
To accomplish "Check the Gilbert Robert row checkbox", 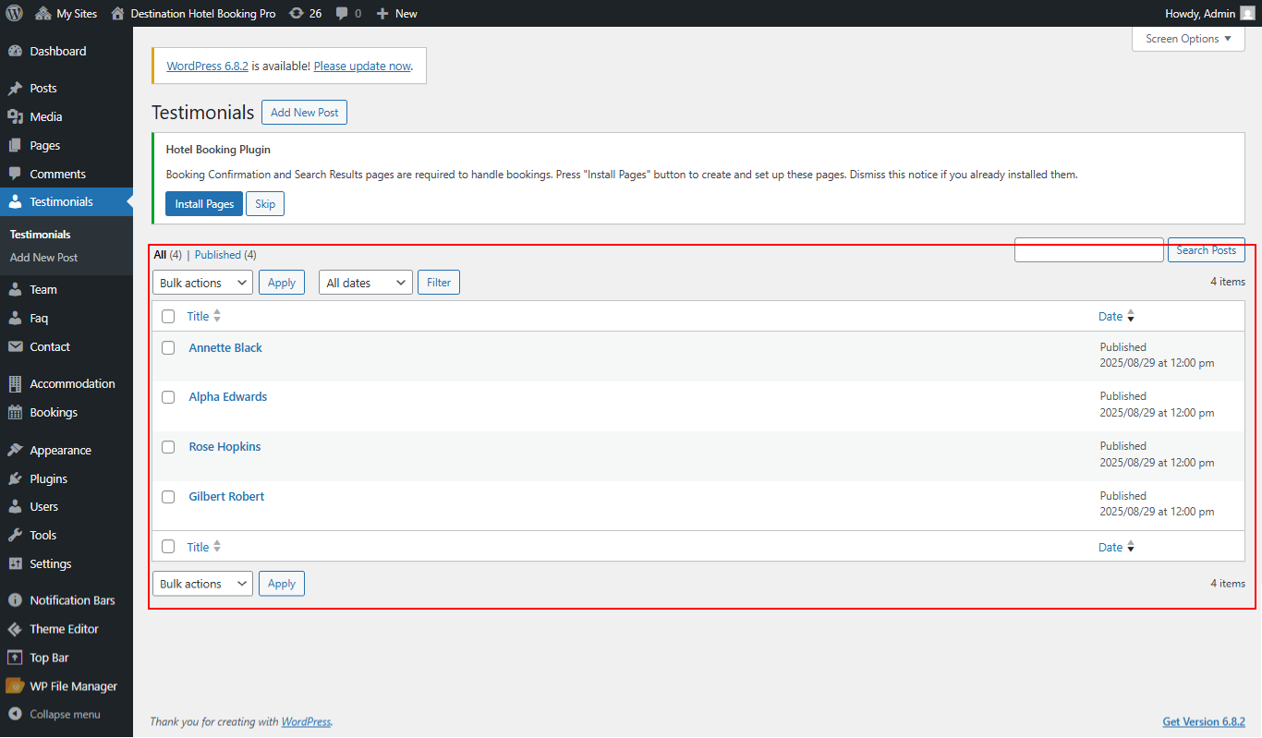I will [x=168, y=497].
